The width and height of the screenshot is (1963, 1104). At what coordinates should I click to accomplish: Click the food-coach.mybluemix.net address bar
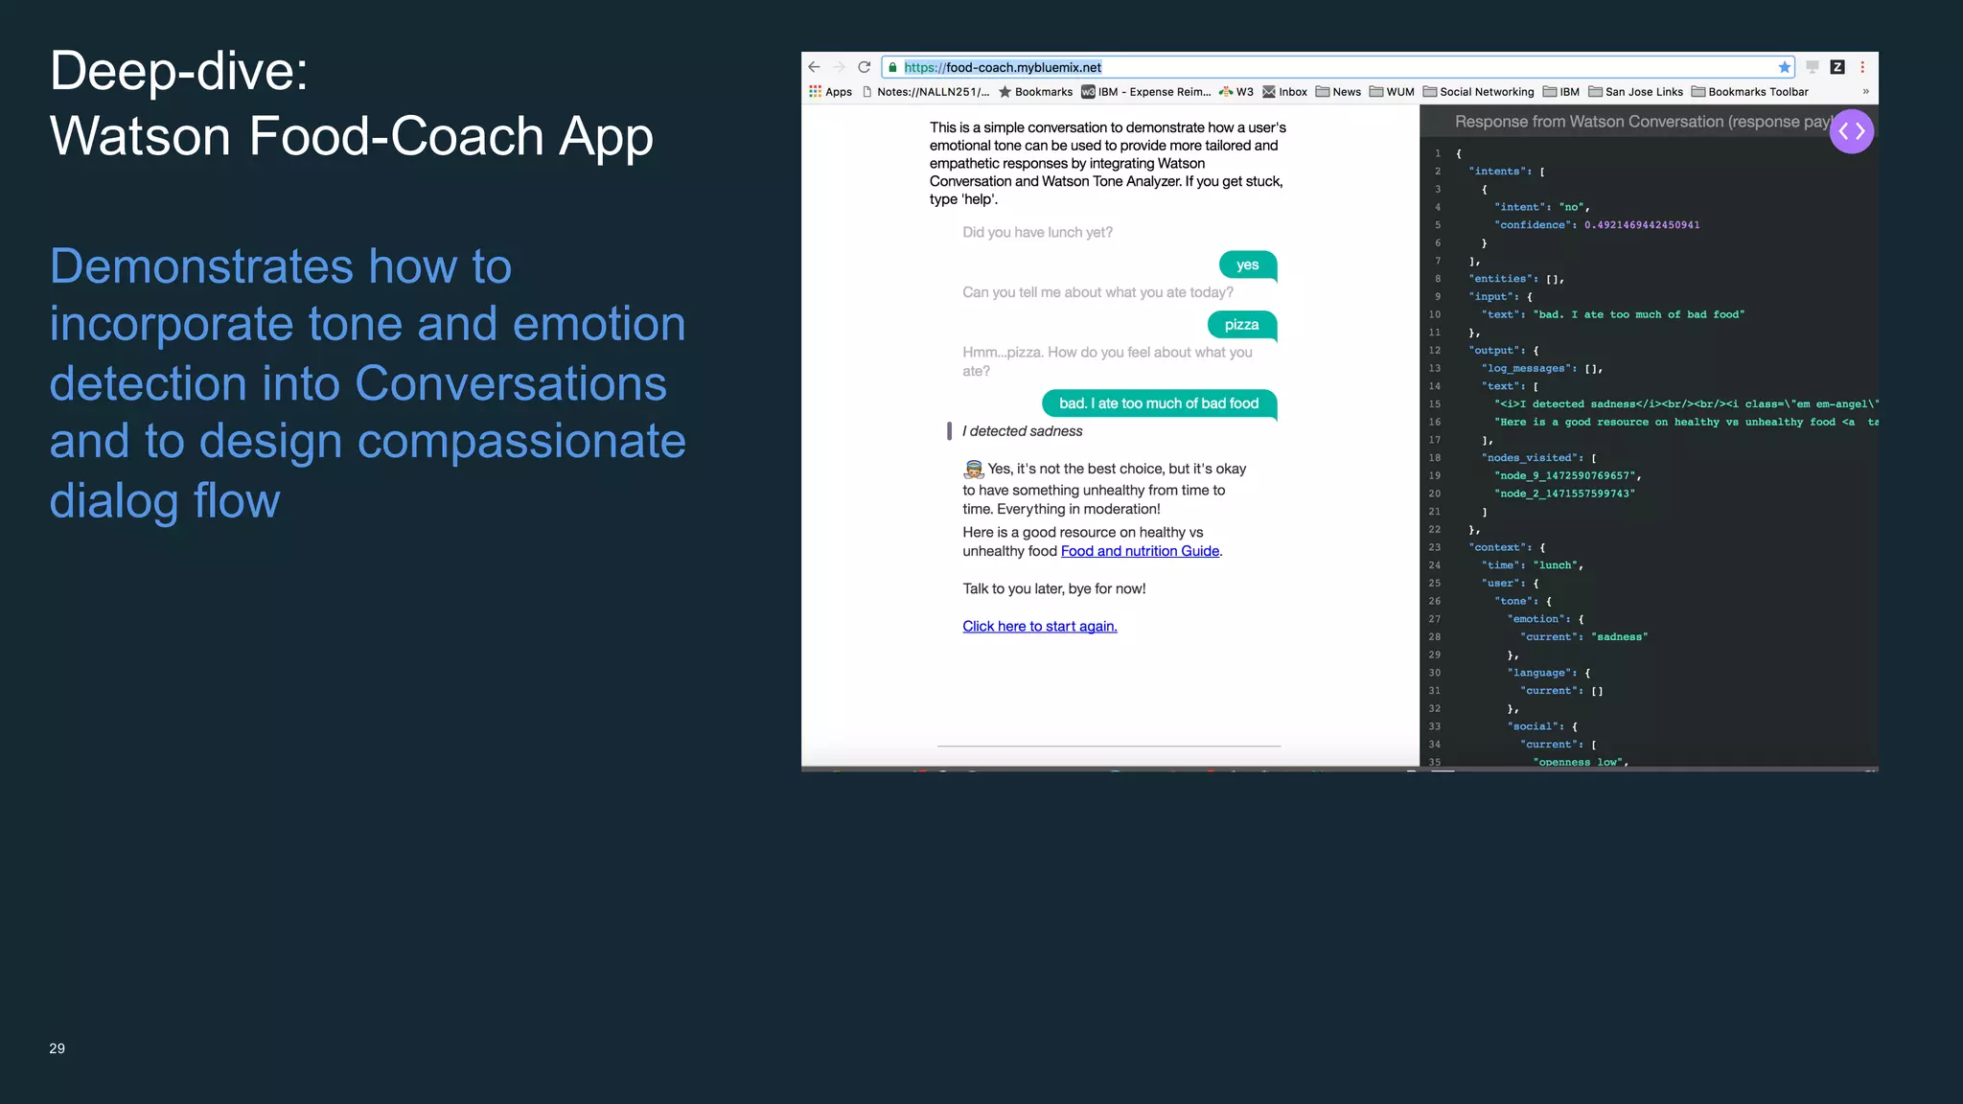point(1337,67)
